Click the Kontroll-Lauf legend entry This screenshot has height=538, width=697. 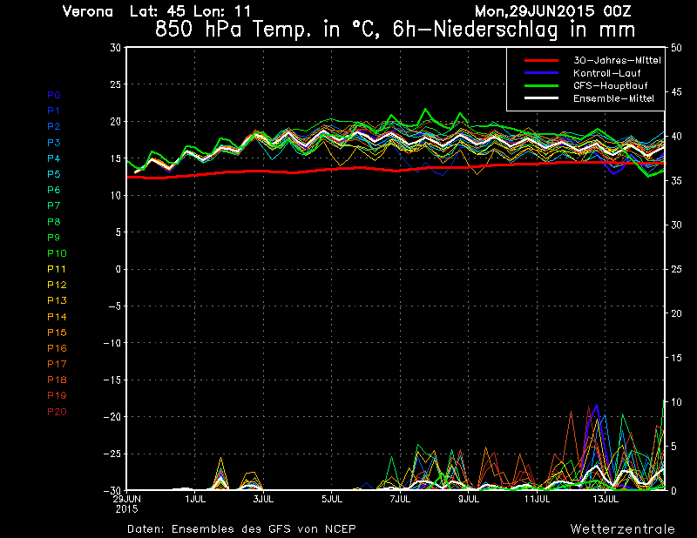pyautogui.click(x=606, y=73)
